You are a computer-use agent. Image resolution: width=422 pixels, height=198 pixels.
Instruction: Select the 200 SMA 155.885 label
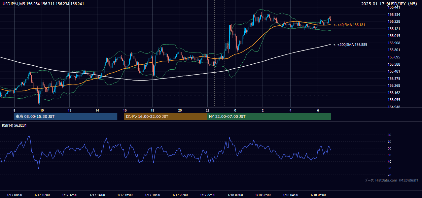[x=350, y=44]
